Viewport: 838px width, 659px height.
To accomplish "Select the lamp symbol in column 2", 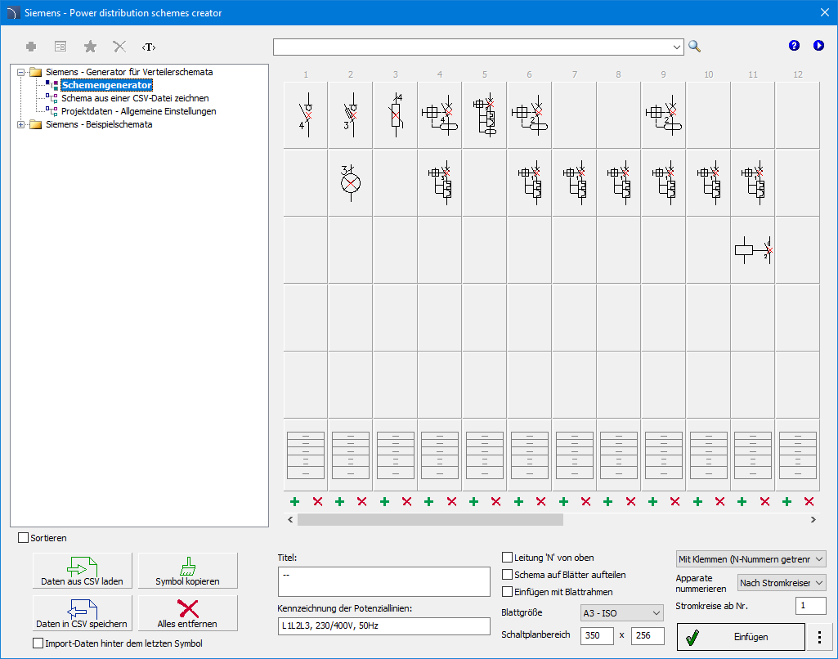I will click(x=350, y=183).
